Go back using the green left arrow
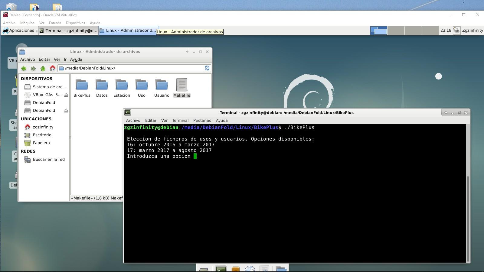Screen dimensions: 484x272 tap(24, 68)
